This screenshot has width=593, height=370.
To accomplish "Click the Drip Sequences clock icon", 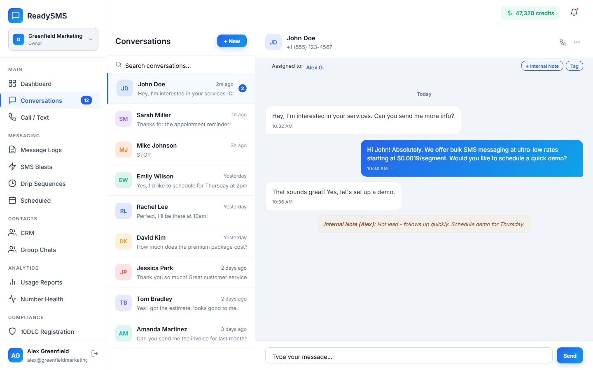I will tap(12, 183).
